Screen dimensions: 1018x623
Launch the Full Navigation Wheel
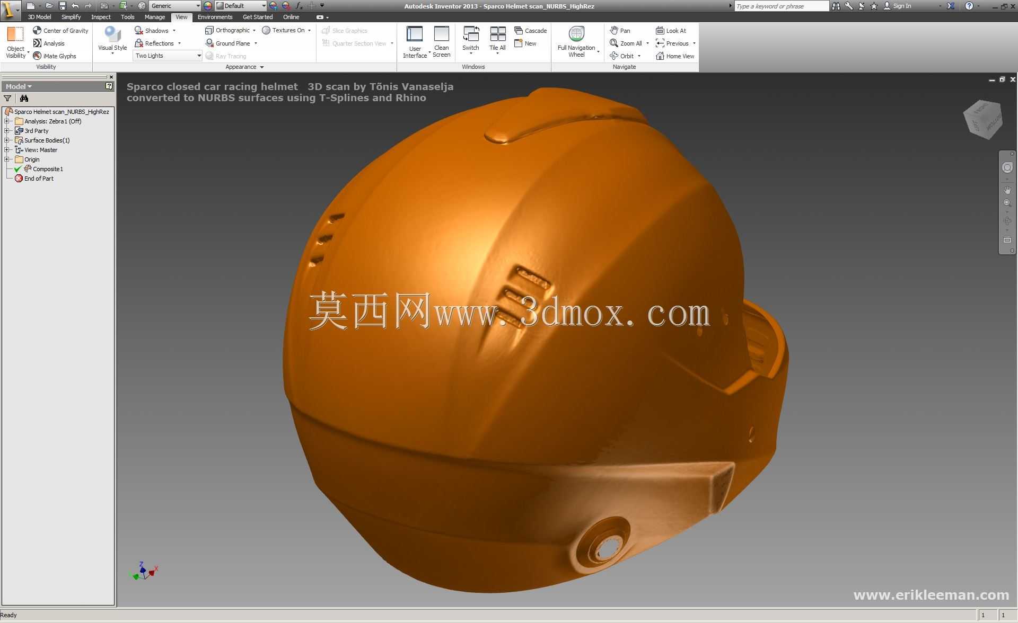click(x=576, y=42)
